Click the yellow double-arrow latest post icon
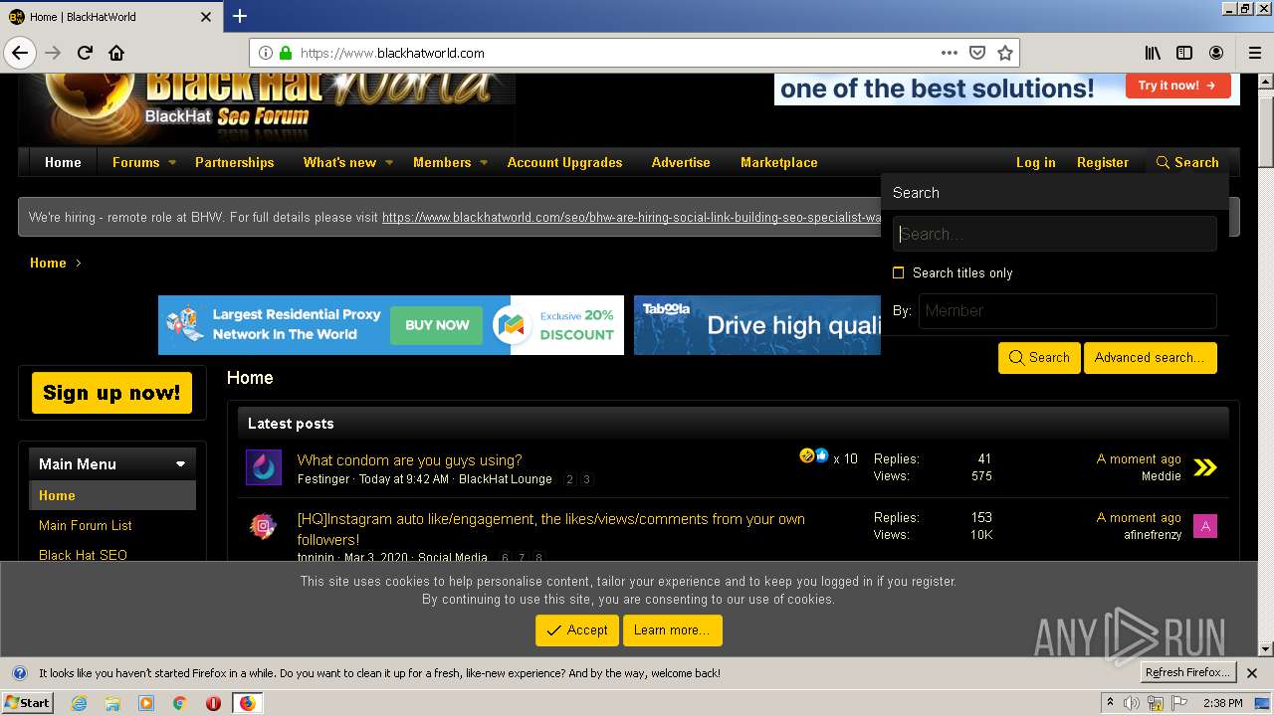Viewport: 1274px width, 716px height. [1205, 467]
